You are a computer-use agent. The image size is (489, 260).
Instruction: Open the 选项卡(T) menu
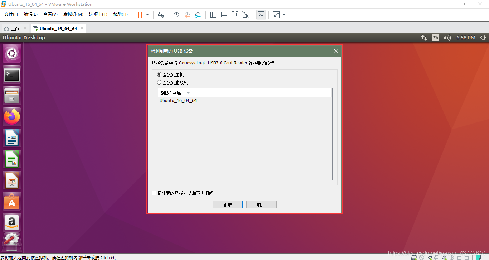point(98,14)
